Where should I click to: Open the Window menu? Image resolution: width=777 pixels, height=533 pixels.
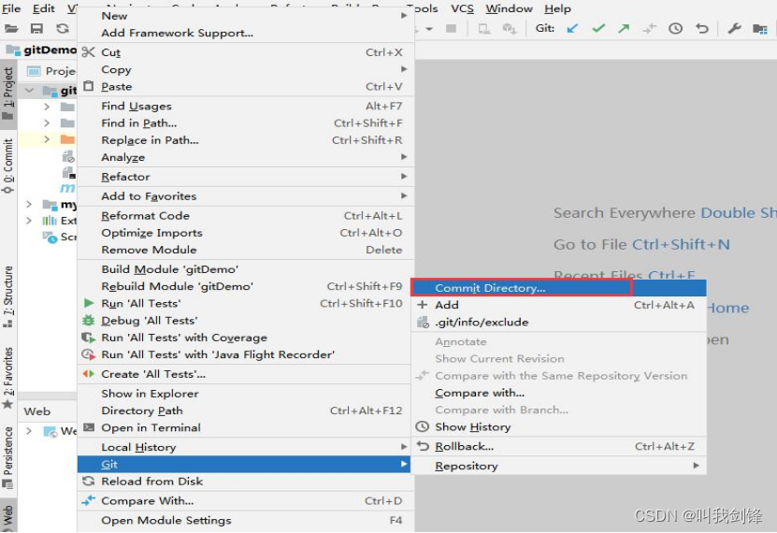coord(509,8)
